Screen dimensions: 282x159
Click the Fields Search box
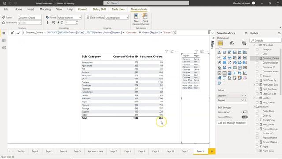tap(265, 40)
